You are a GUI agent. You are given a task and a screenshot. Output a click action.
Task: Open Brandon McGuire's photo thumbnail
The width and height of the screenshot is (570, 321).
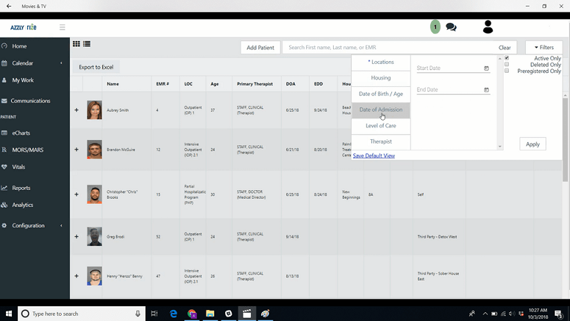pyautogui.click(x=94, y=149)
